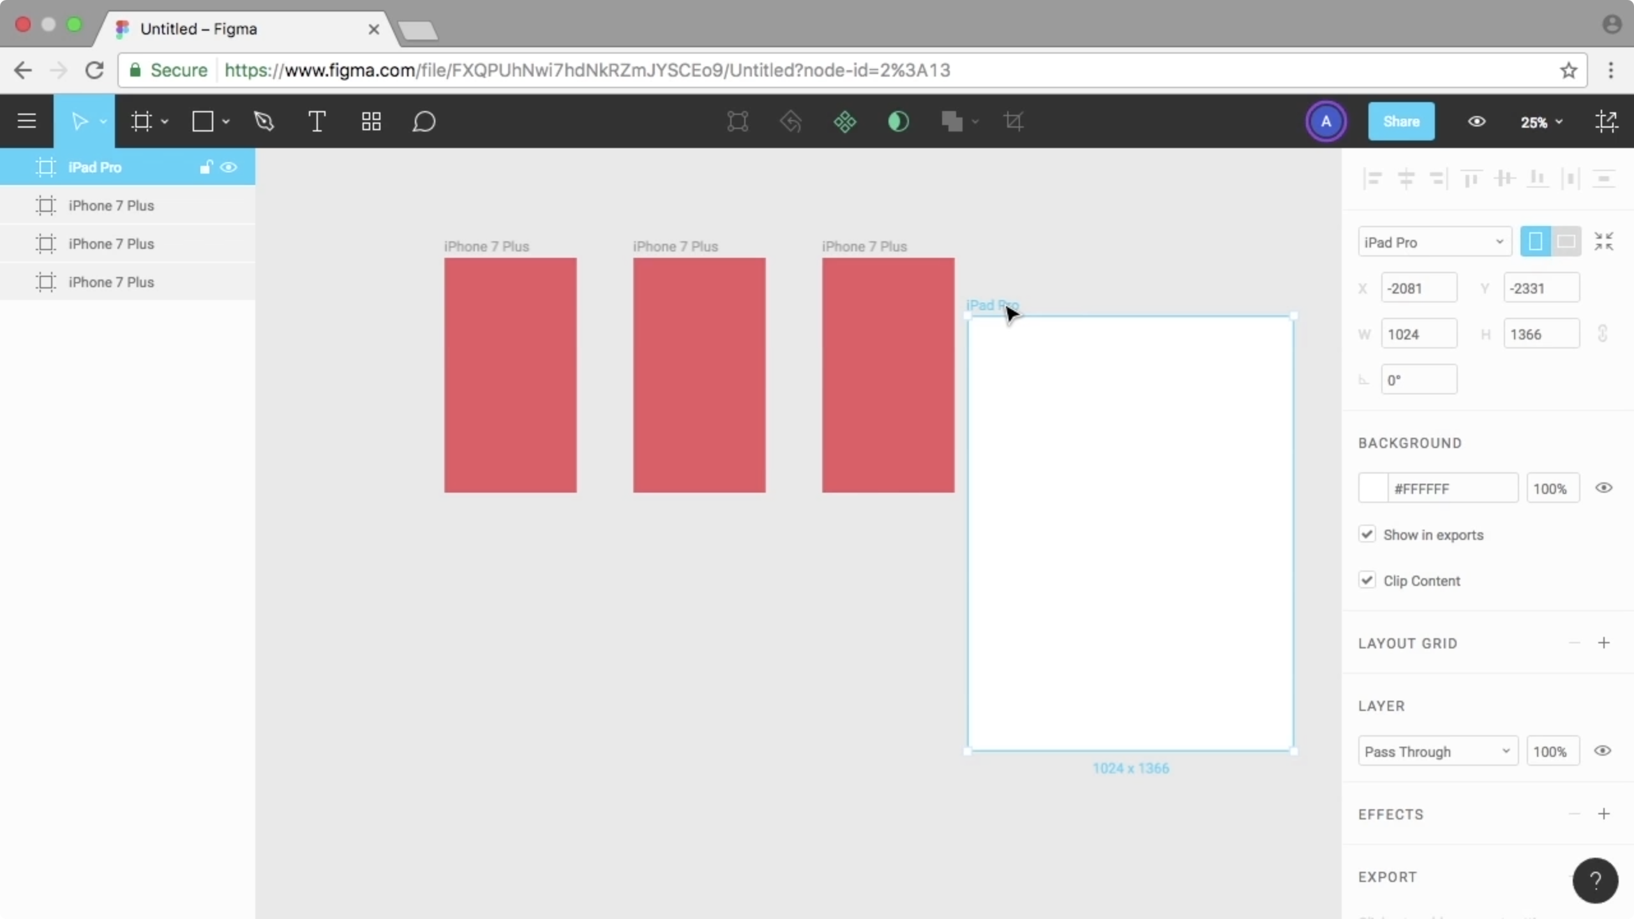Viewport: 1634px width, 919px height.
Task: Click Align Top icon
Action: [x=1471, y=179]
